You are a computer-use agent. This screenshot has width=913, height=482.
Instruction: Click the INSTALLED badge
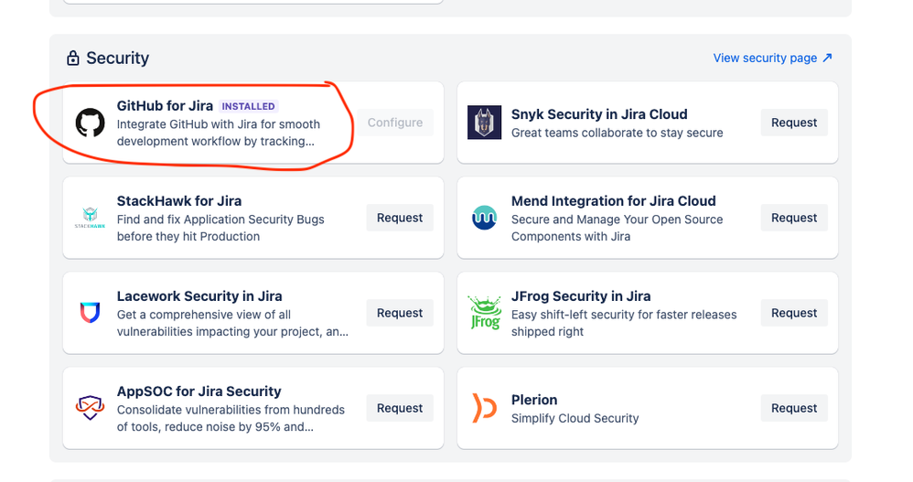[249, 106]
